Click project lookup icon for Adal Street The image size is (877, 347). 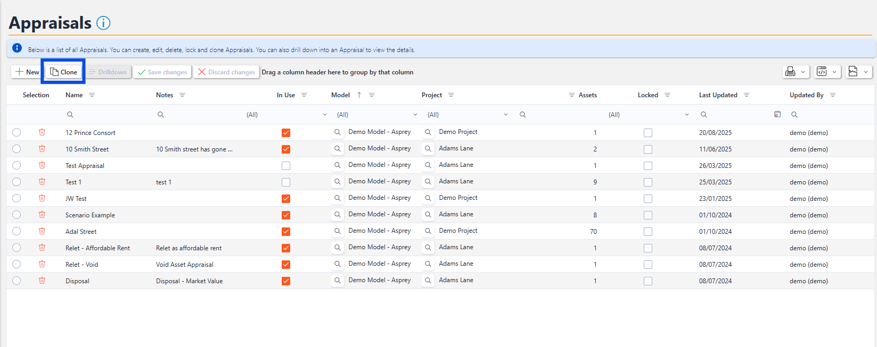pos(428,231)
